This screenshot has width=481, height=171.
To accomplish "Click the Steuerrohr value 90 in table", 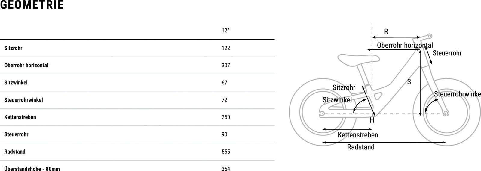I will 225,134.
